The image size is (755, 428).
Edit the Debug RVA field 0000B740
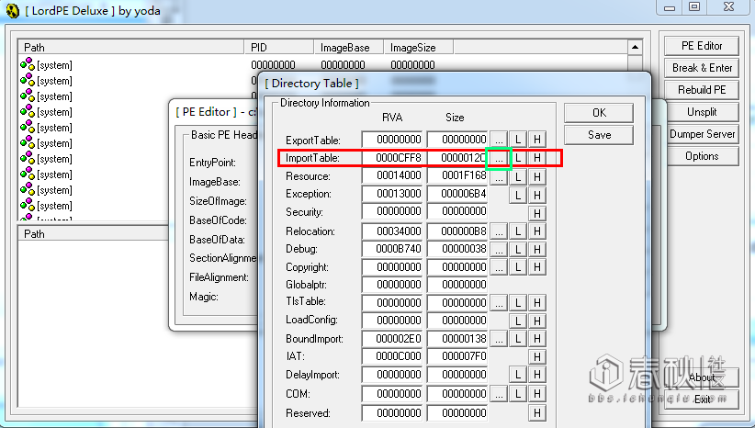click(392, 250)
